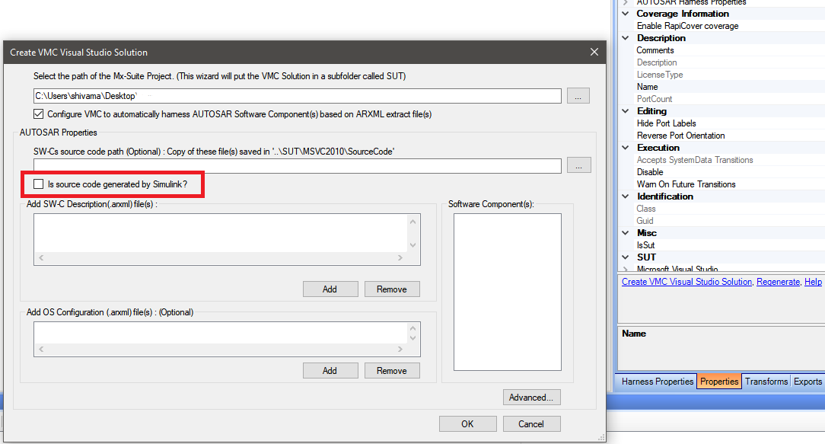Collapse the Misc category
This screenshot has width=825, height=444.
click(626, 233)
